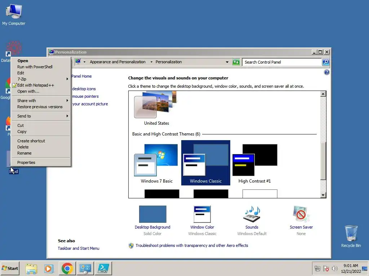The width and height of the screenshot is (369, 276).
Task: Click Change your account picture link
Action: 90,104
